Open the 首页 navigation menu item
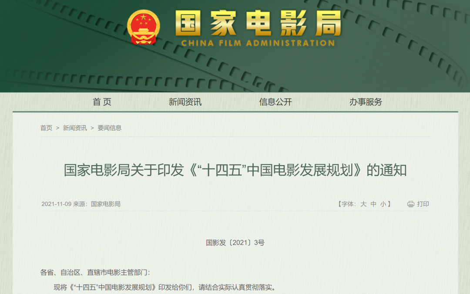 (x=102, y=102)
